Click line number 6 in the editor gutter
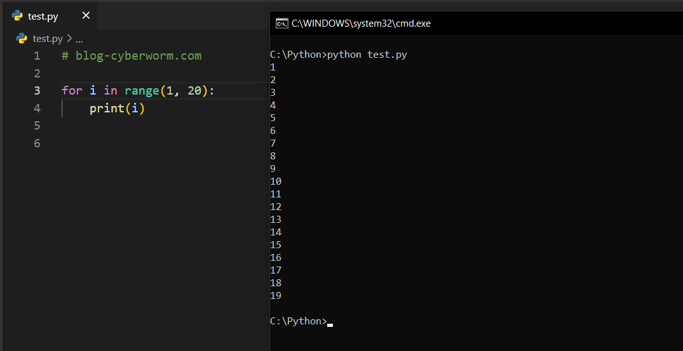 tap(37, 143)
